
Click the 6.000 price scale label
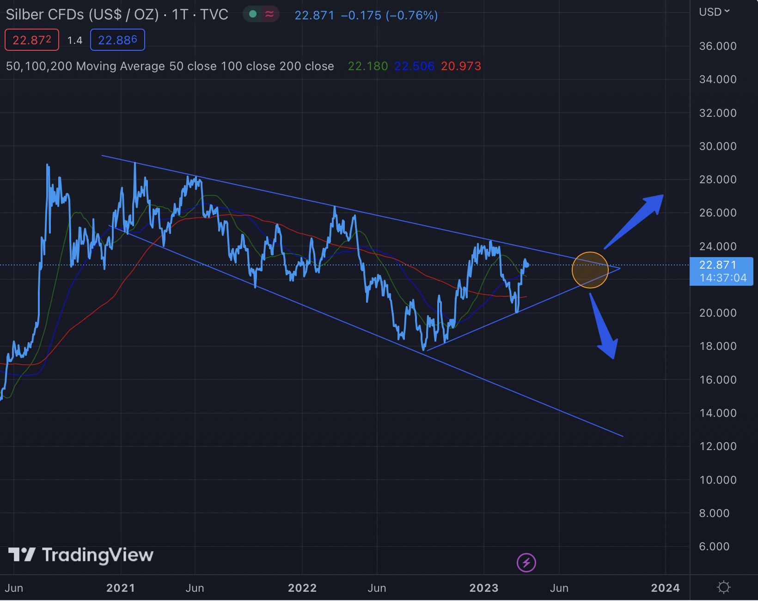(714, 547)
